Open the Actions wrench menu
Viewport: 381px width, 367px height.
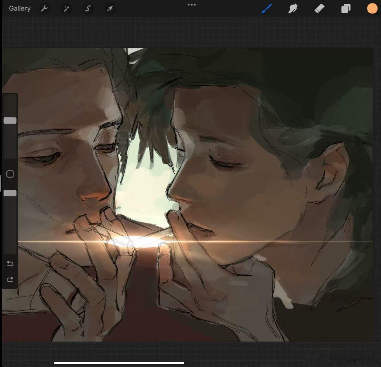tap(44, 9)
